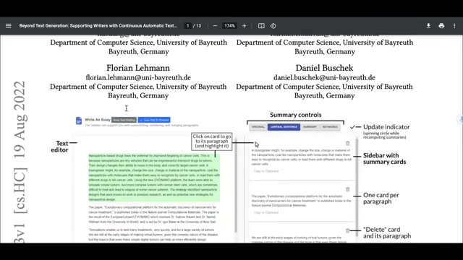Click total page count '13'
This screenshot has width=463, height=260.
click(198, 26)
